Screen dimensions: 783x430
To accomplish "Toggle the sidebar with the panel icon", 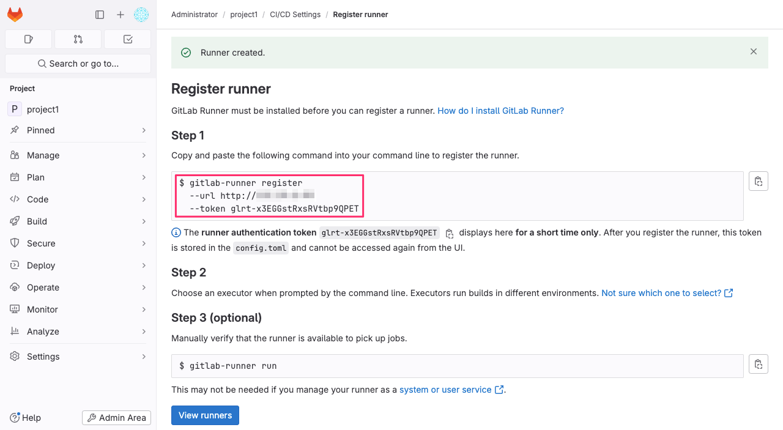I will tap(100, 15).
